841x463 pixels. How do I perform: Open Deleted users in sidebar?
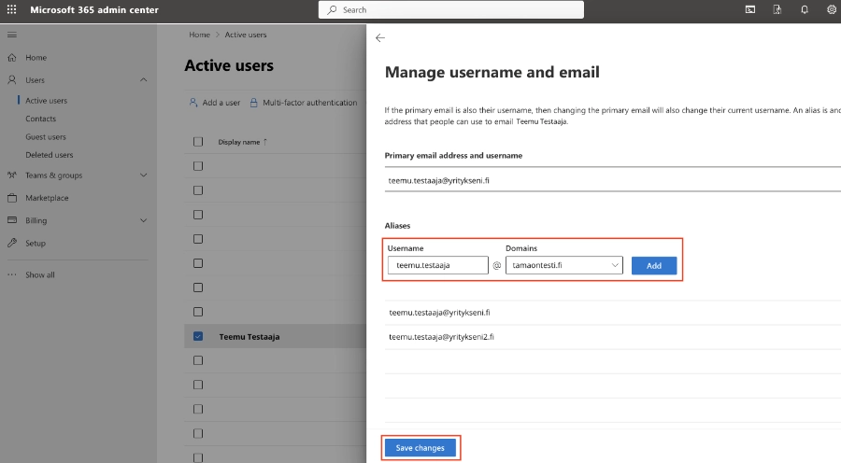50,155
